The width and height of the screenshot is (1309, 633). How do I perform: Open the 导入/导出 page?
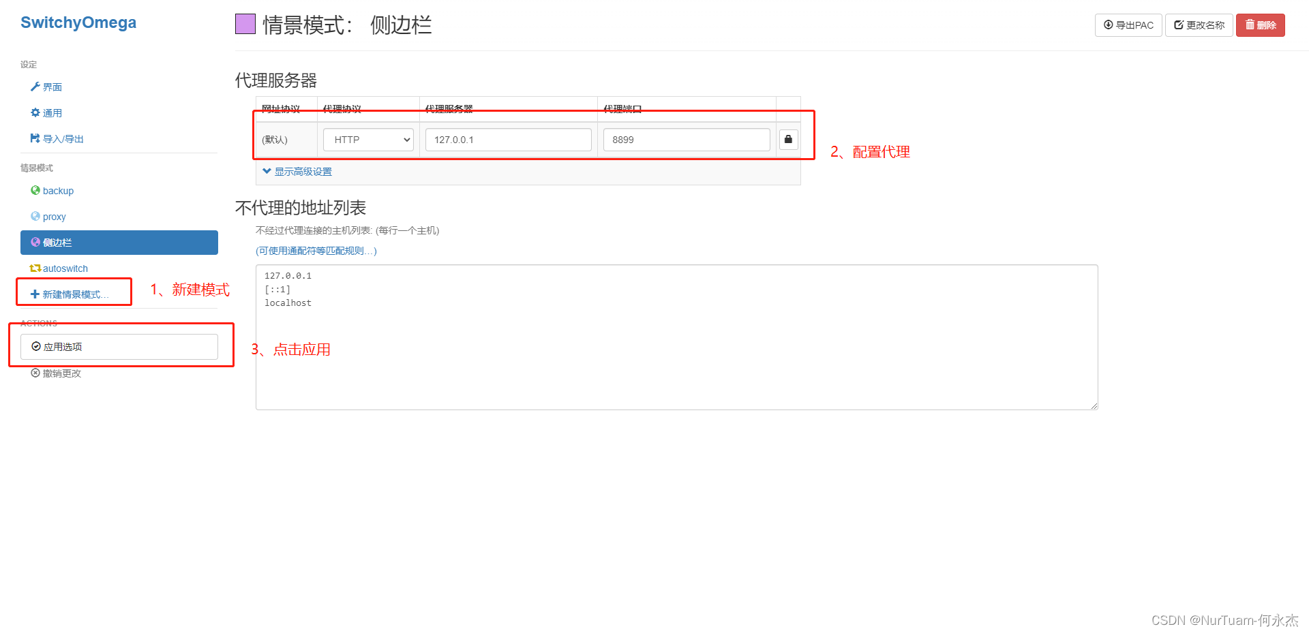(63, 139)
